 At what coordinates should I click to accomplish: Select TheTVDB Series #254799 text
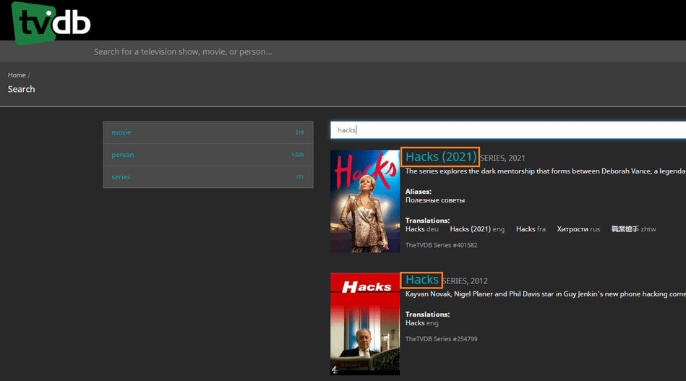(x=441, y=339)
